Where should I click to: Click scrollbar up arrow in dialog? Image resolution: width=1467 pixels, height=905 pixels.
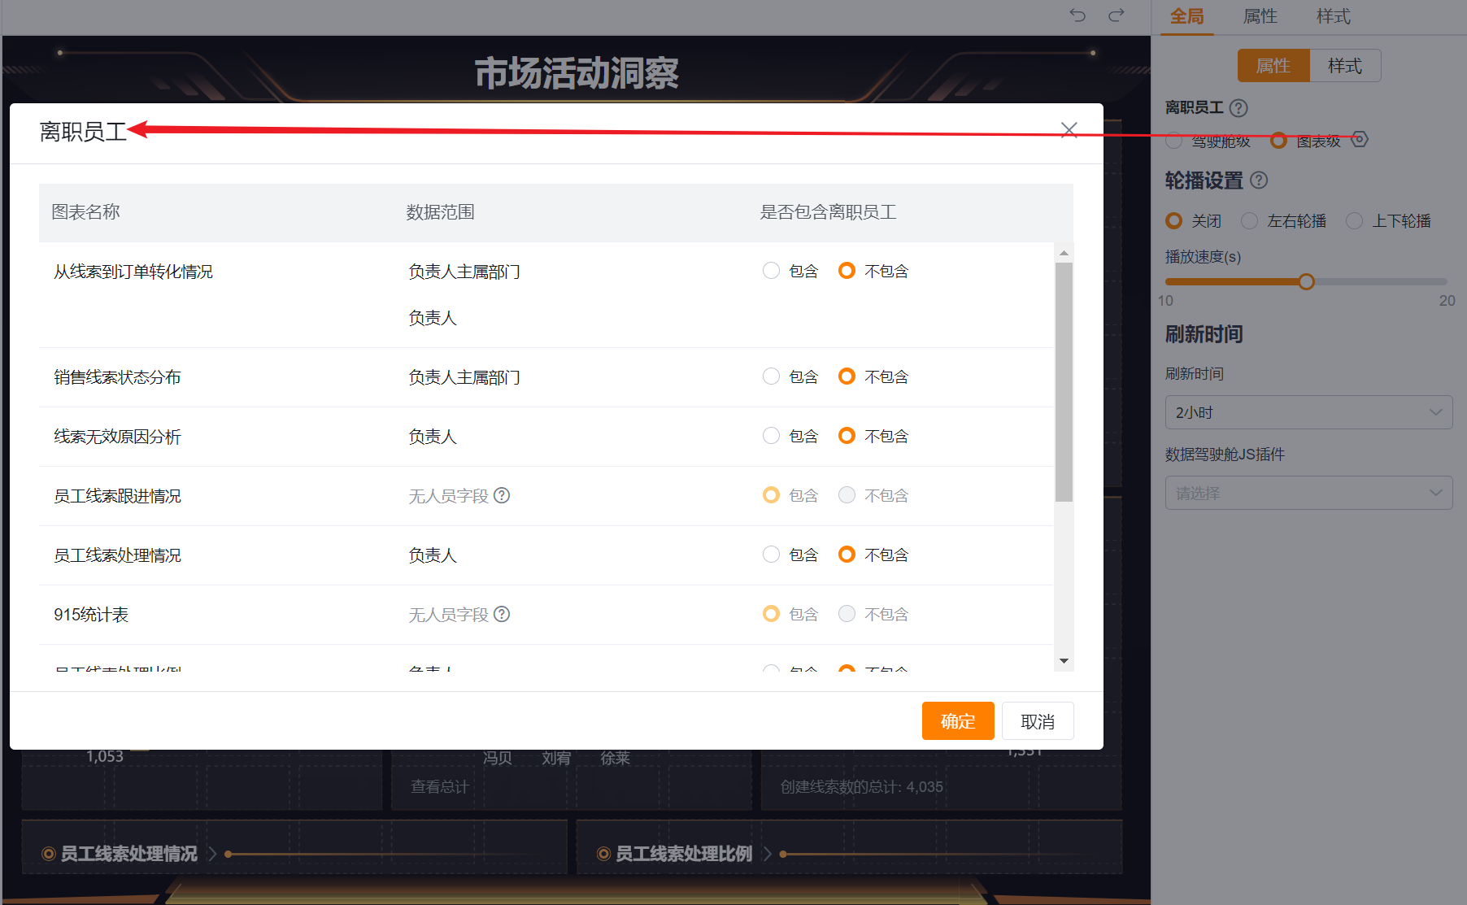[x=1064, y=253]
